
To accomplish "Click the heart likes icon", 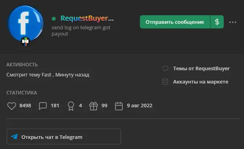I will [x=12, y=106].
